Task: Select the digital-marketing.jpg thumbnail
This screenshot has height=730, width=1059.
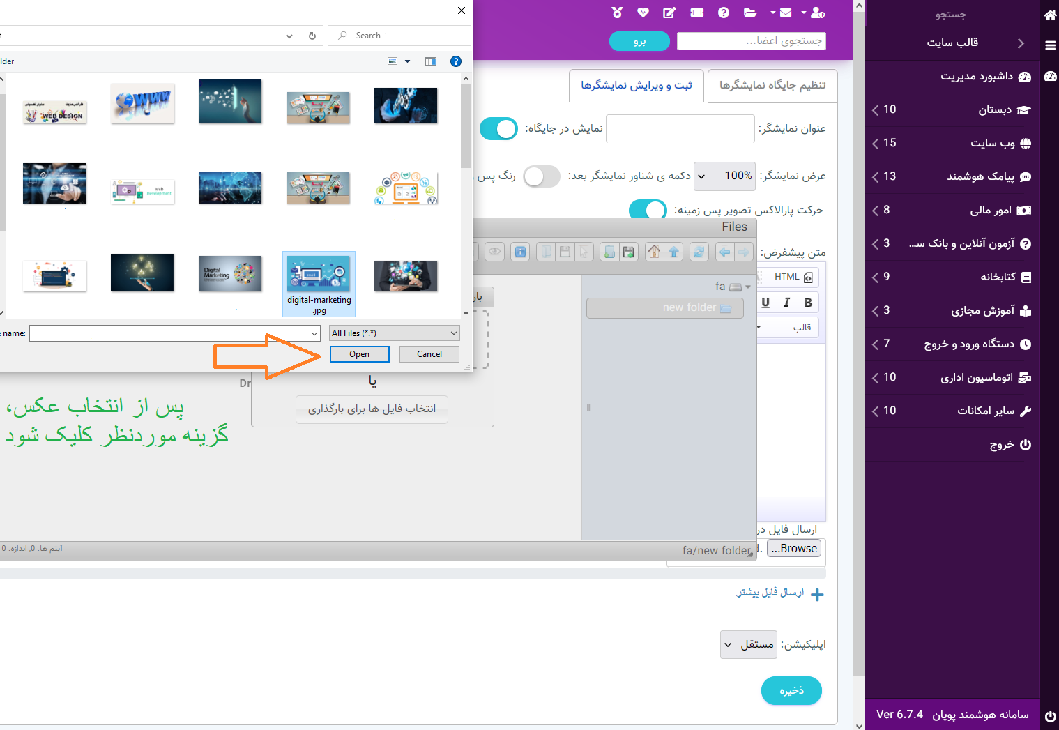Action: [319, 284]
